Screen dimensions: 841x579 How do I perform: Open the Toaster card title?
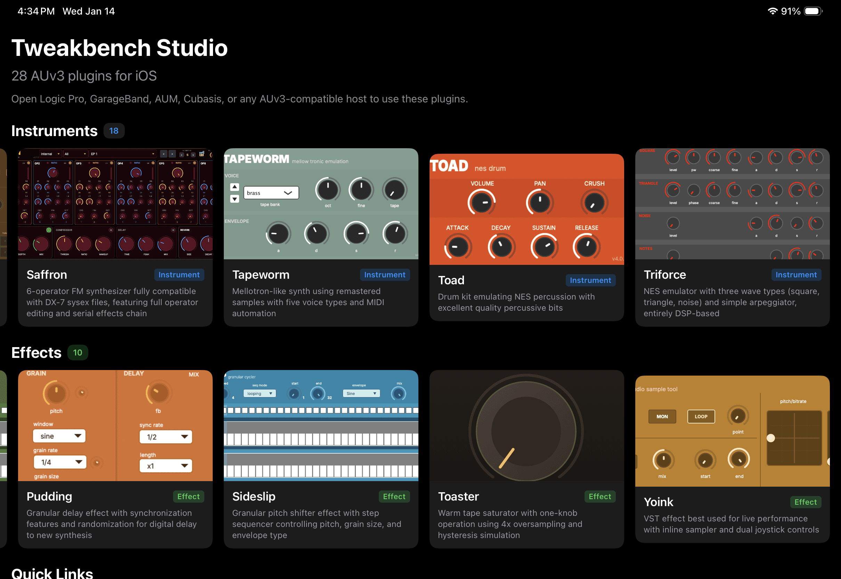coord(459,496)
